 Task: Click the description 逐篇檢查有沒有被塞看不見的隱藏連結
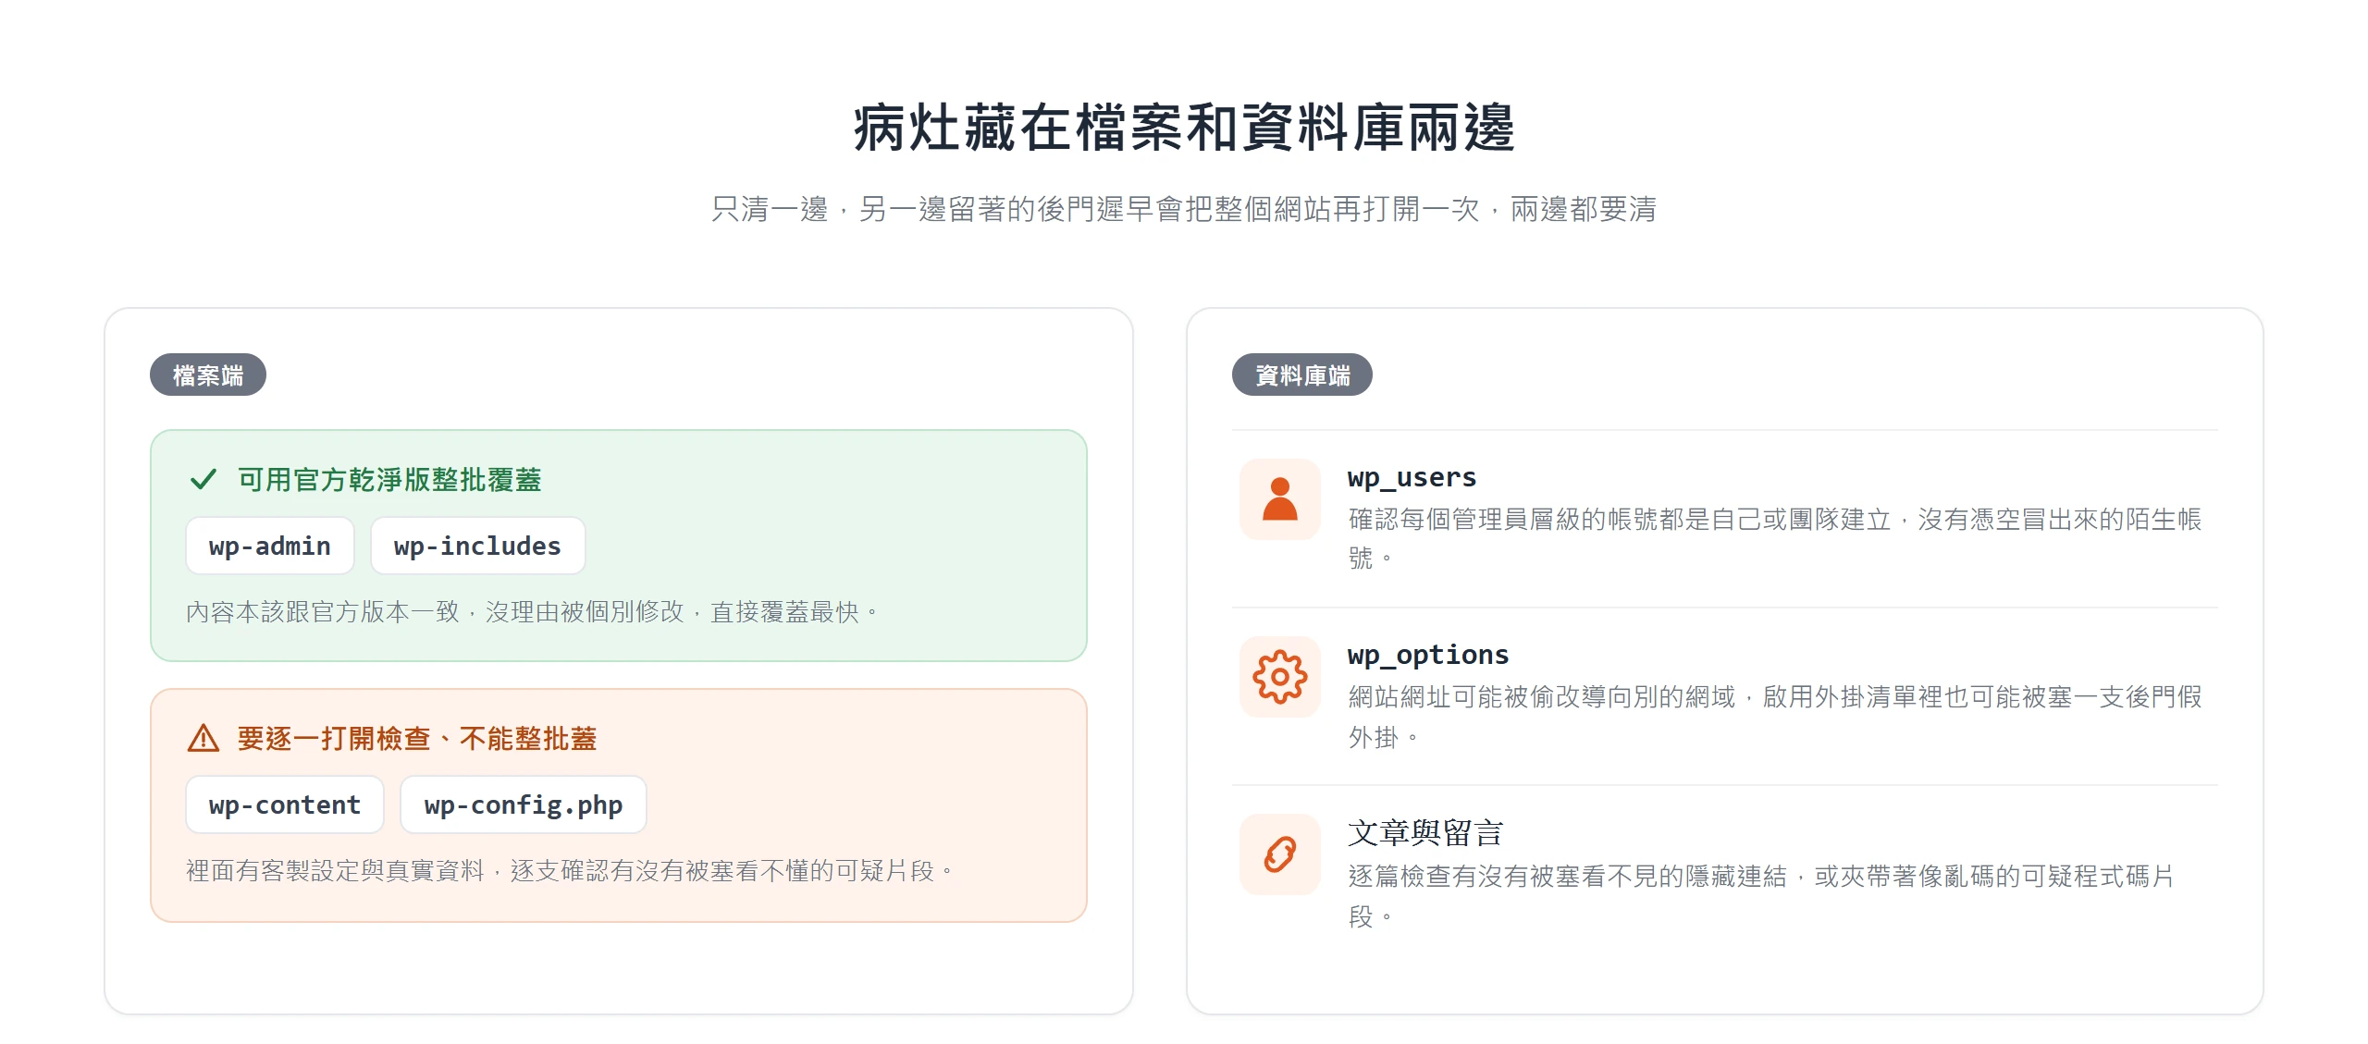(x=1761, y=895)
